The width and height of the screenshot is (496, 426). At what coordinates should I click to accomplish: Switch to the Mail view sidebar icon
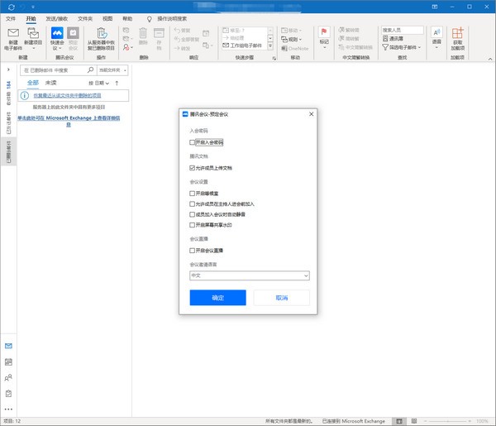tap(8, 346)
